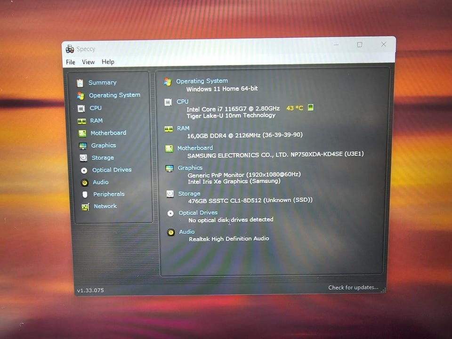The height and width of the screenshot is (339, 452).
Task: Click the Storage heading link in summary
Action: pos(189,194)
